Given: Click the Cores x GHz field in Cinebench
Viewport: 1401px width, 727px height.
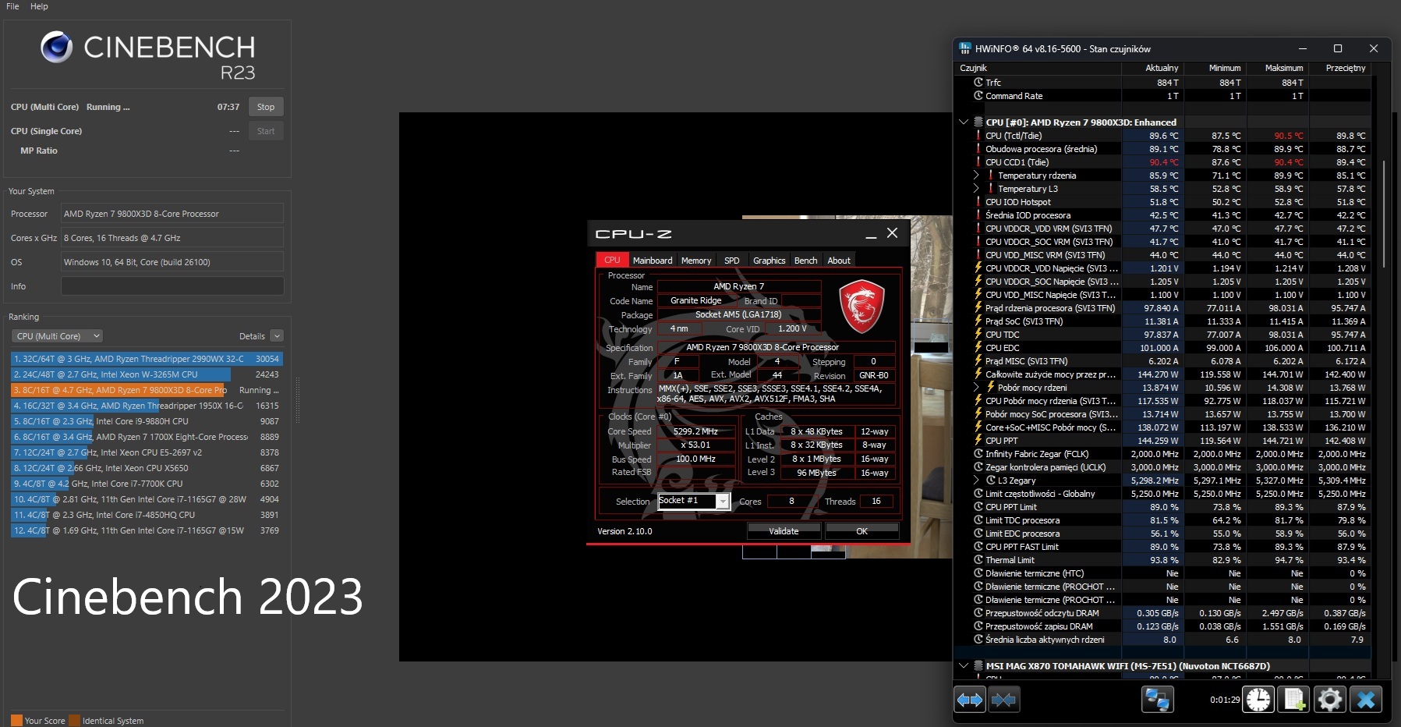Looking at the screenshot, I should 172,238.
